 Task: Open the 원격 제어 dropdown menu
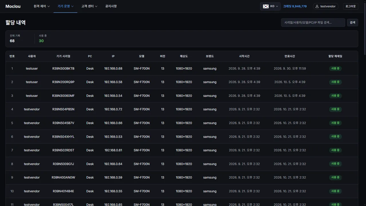[x=42, y=6]
